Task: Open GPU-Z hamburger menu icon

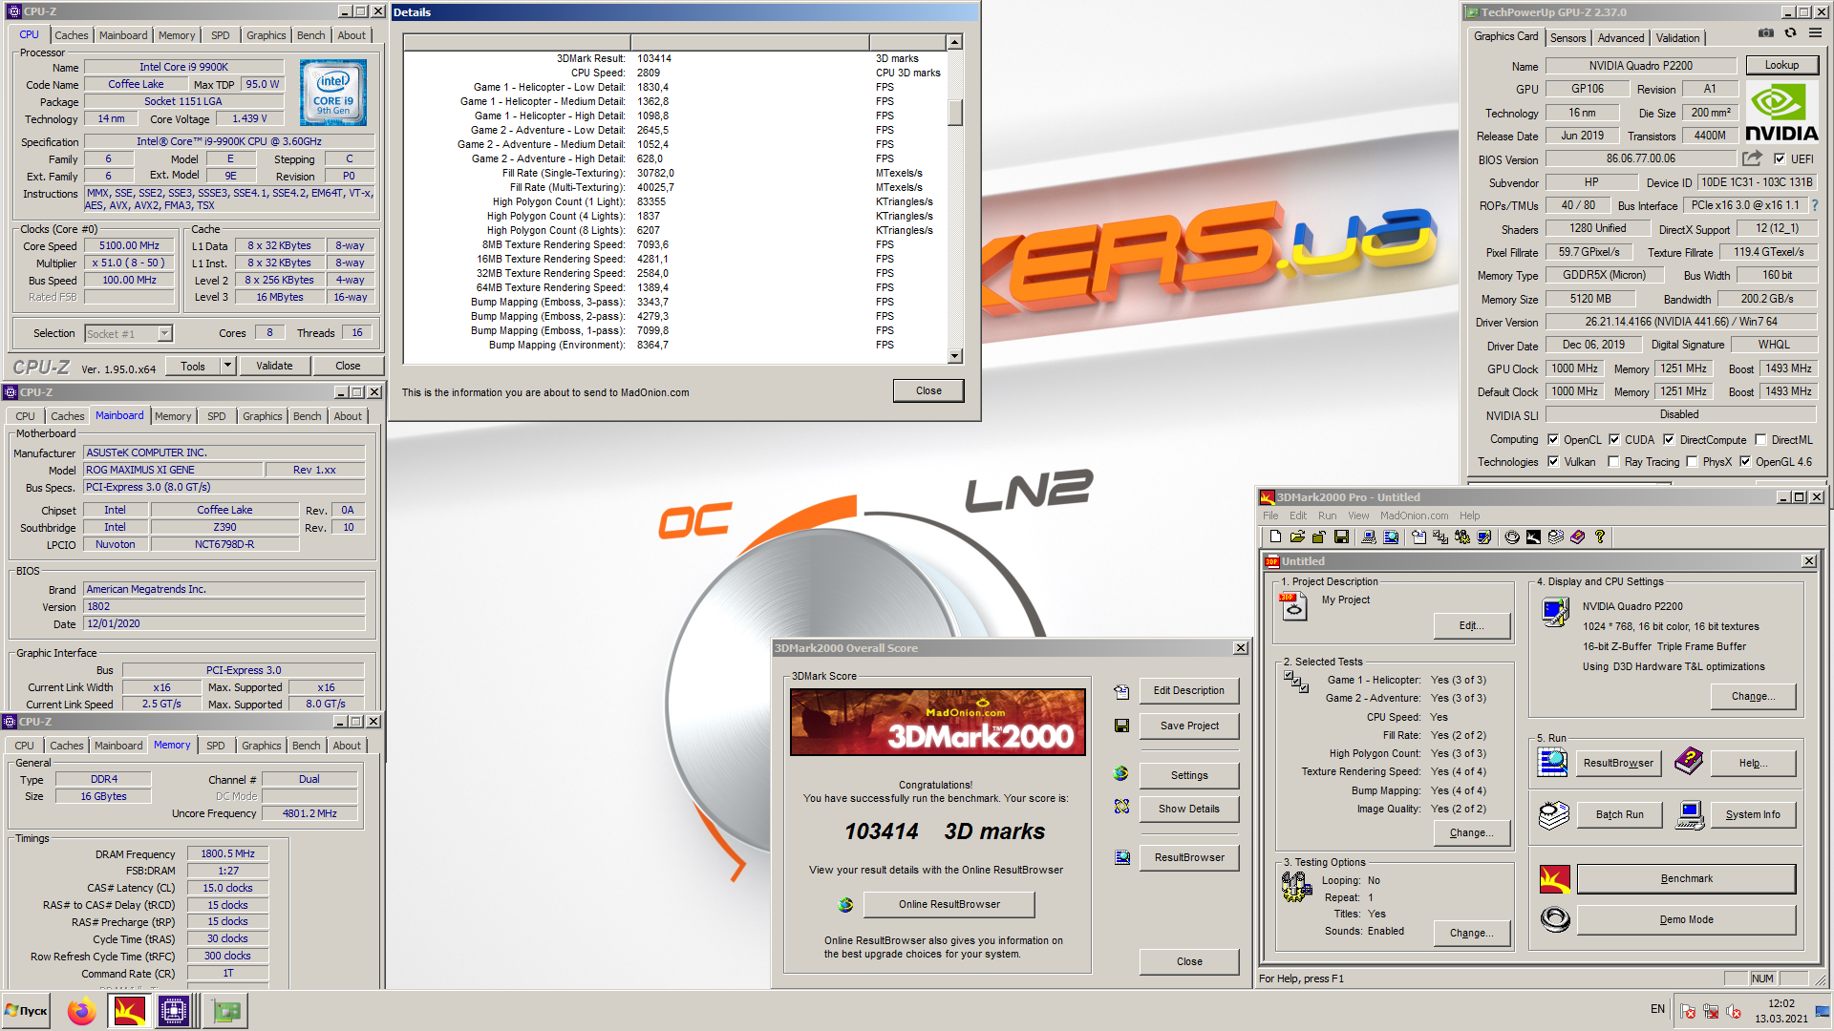Action: [1815, 33]
